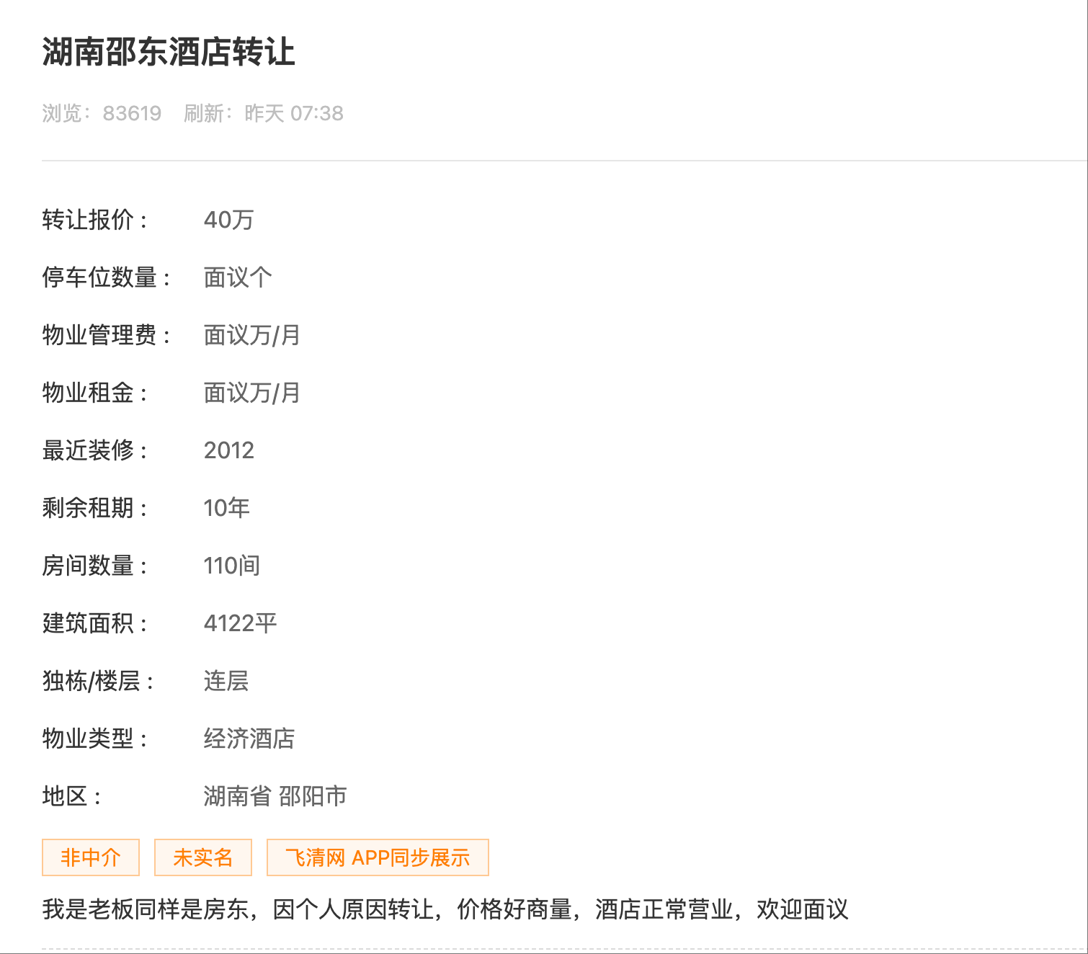Click the 转让报价 label
The height and width of the screenshot is (954, 1088).
(x=94, y=220)
